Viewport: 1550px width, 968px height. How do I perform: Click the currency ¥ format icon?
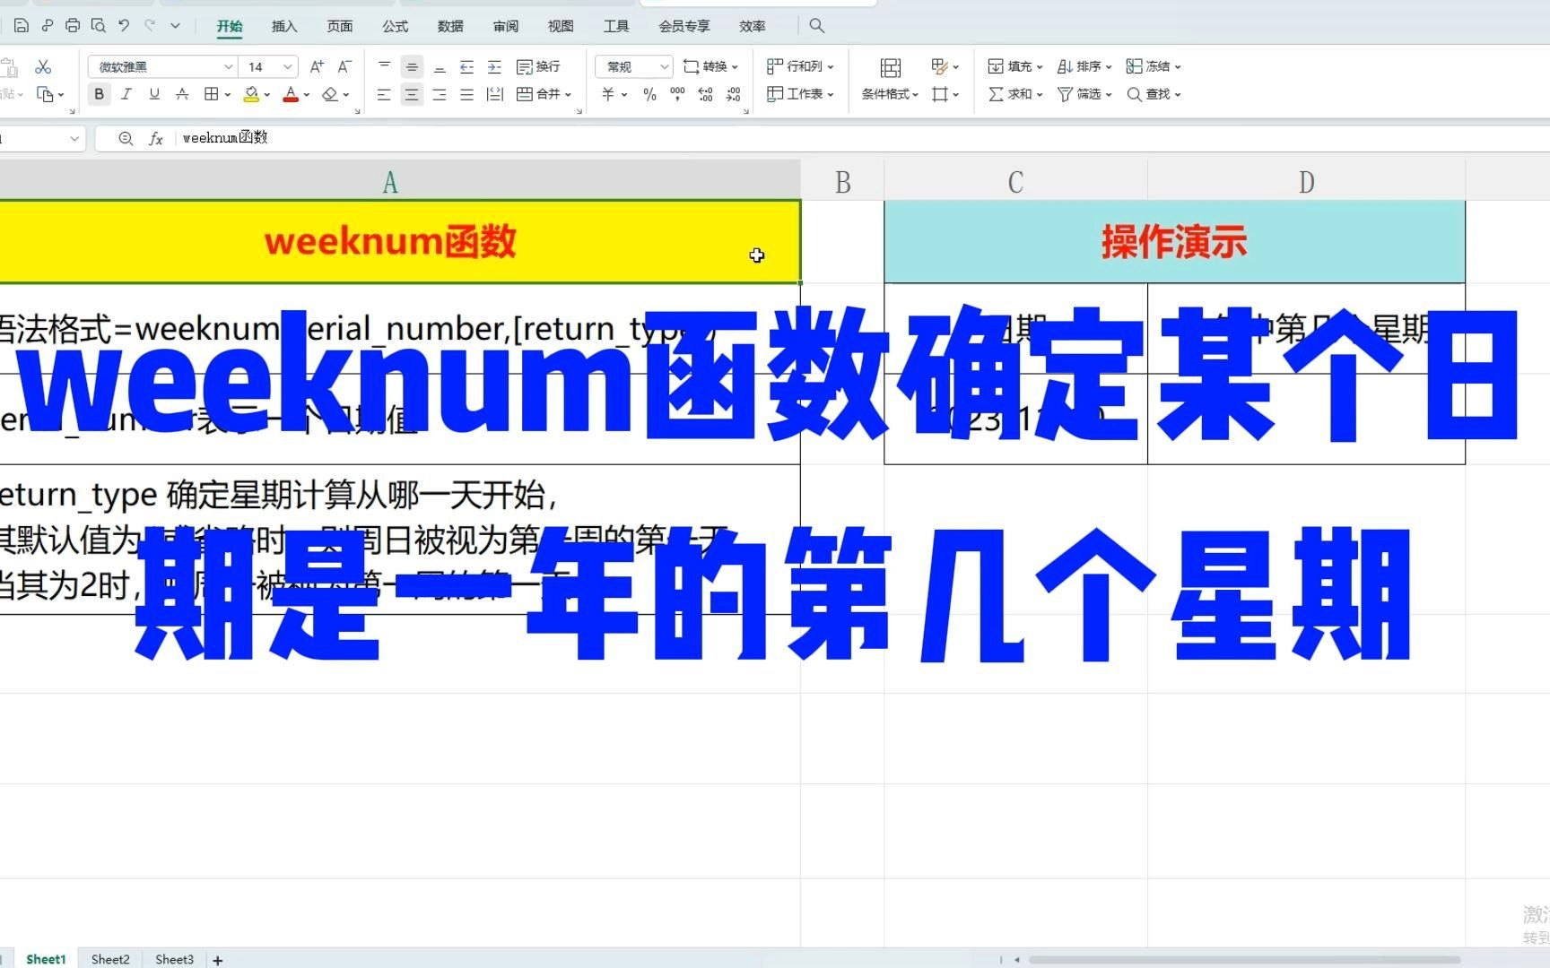coord(608,94)
